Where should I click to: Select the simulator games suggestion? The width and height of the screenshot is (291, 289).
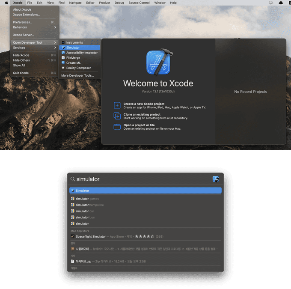[145, 199]
